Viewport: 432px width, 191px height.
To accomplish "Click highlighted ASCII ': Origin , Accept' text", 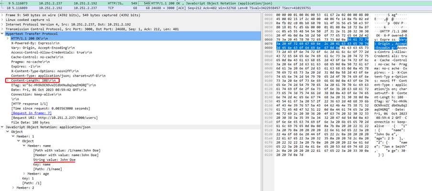I will click(x=391, y=43).
